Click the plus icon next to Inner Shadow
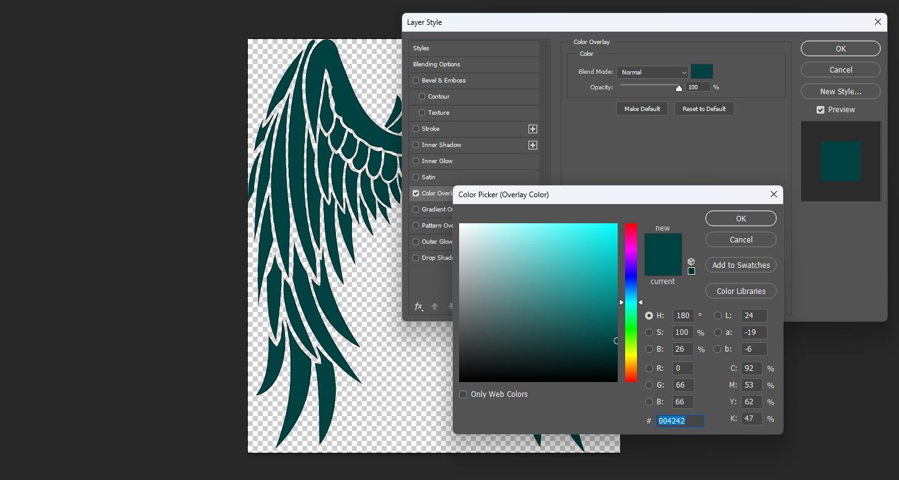Screen dimensions: 899x480 pyautogui.click(x=532, y=144)
